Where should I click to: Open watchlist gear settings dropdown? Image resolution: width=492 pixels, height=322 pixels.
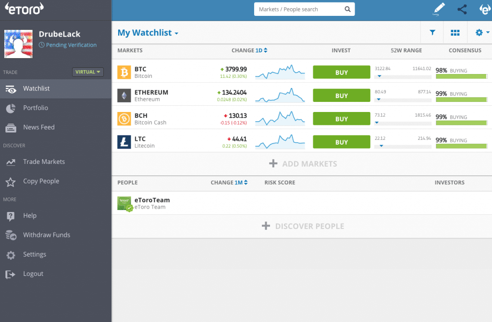pyautogui.click(x=482, y=32)
